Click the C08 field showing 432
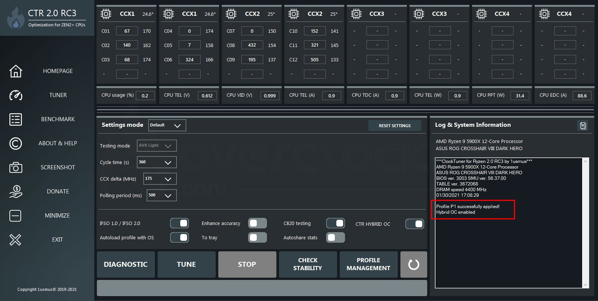 coord(252,45)
